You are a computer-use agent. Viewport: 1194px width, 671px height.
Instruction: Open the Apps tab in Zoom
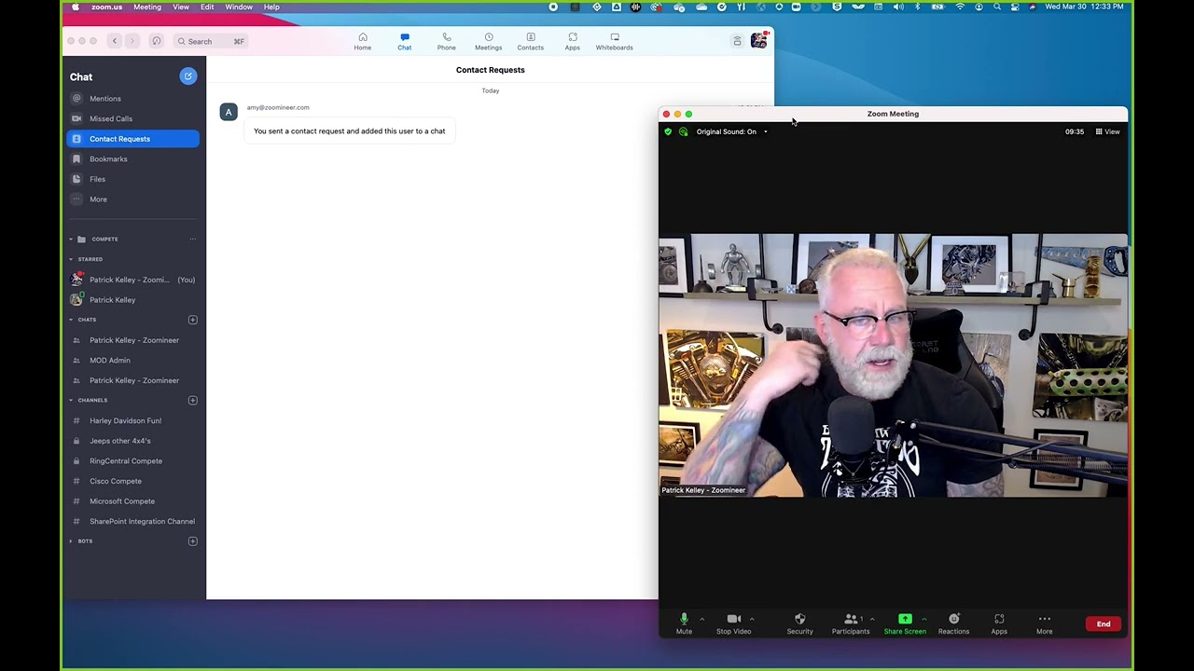coord(572,41)
